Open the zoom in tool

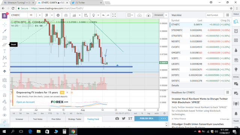click(x=4, y=87)
